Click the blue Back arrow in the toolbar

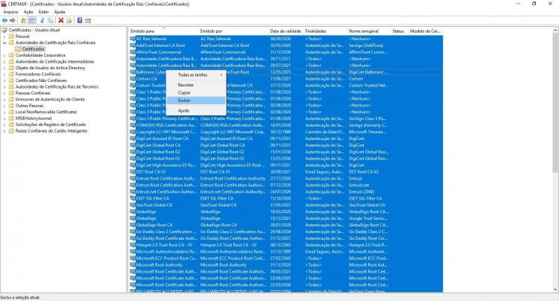pyautogui.click(x=4, y=21)
